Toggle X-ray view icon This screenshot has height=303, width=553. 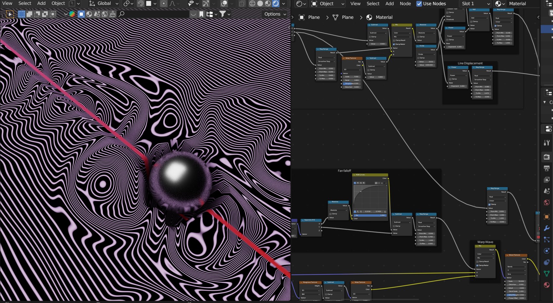[242, 4]
